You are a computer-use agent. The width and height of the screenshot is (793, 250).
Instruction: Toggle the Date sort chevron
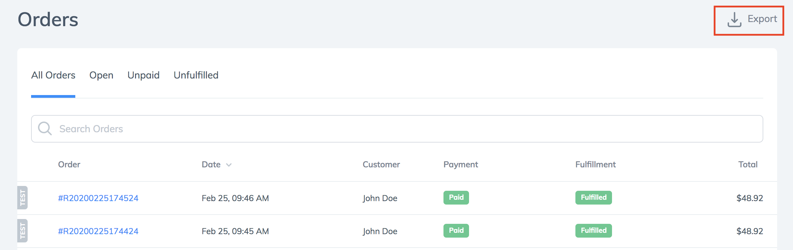pyautogui.click(x=229, y=165)
